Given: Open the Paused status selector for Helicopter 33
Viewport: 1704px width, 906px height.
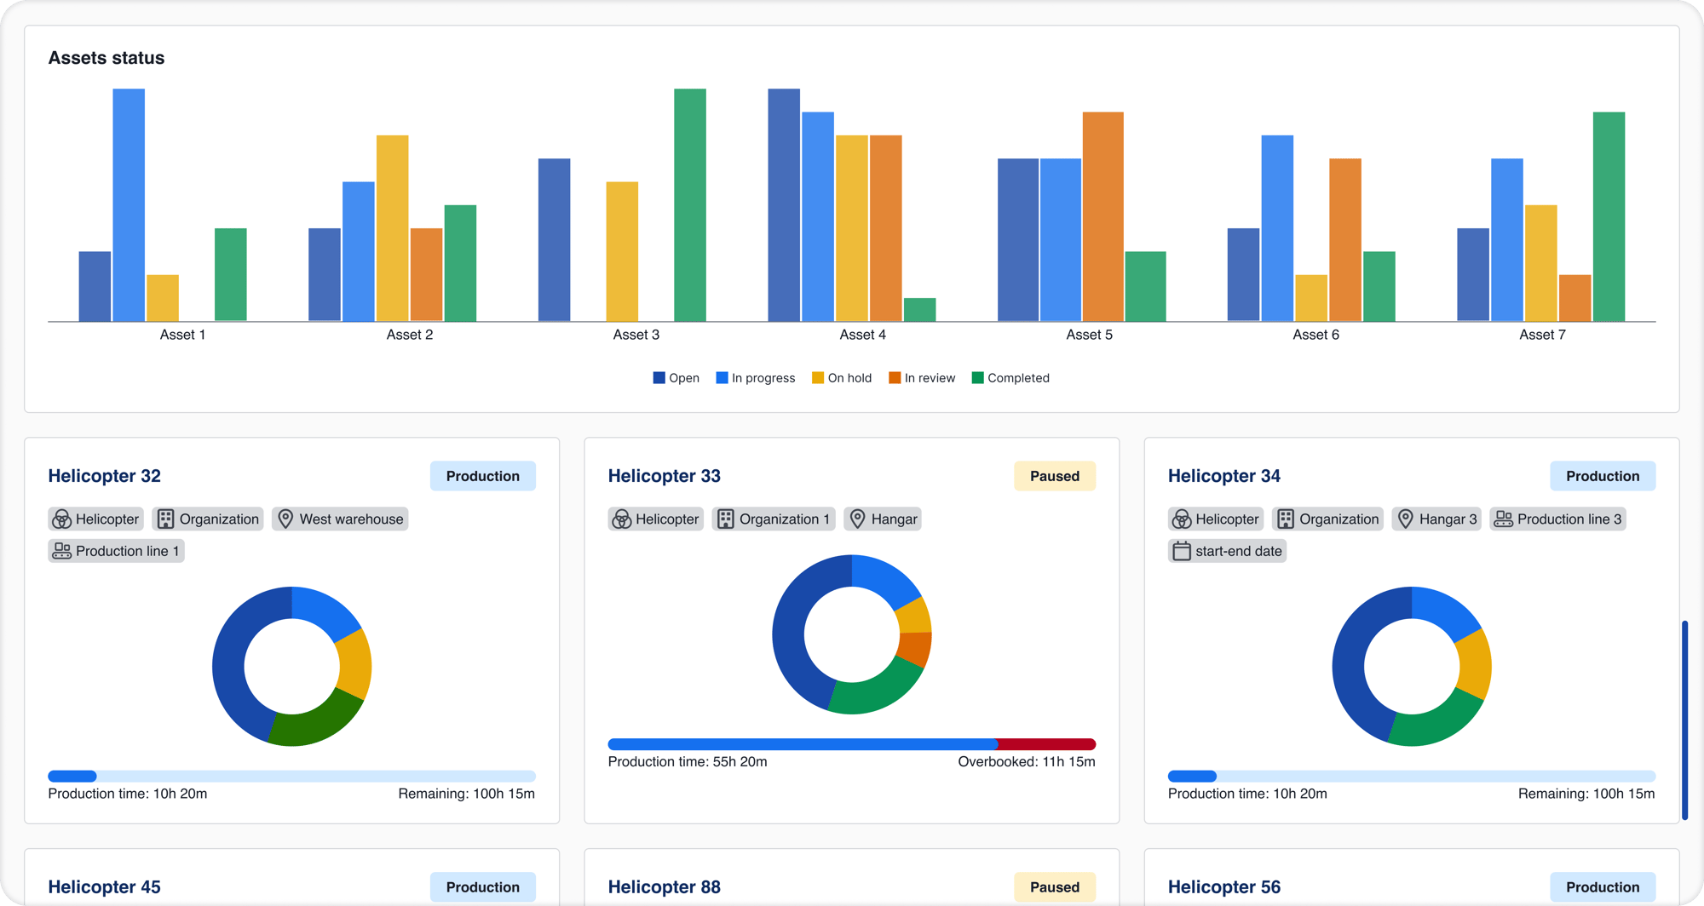Looking at the screenshot, I should (1055, 476).
